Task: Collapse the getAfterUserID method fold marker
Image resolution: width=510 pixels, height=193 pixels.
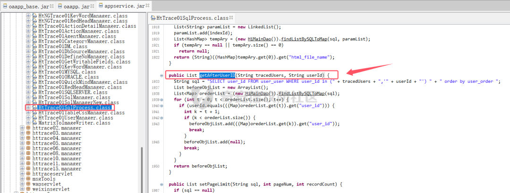Action: (x=161, y=76)
